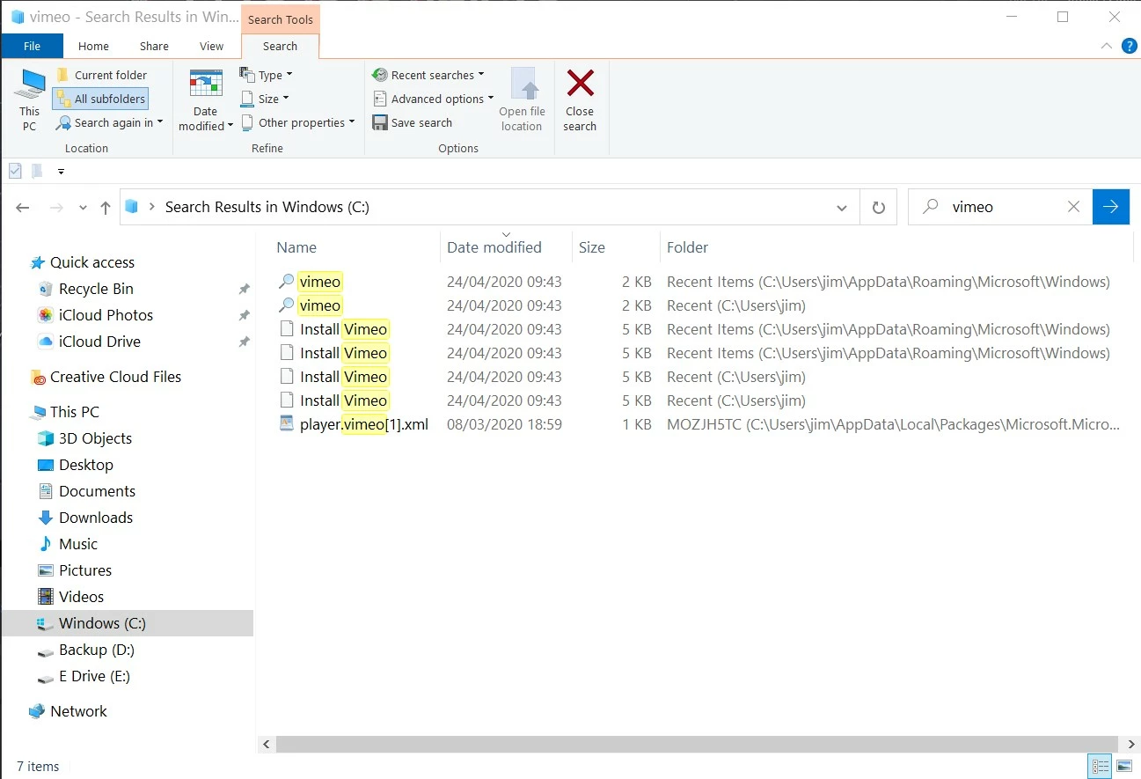Click the Save search button
The width and height of the screenshot is (1141, 779).
coord(412,122)
